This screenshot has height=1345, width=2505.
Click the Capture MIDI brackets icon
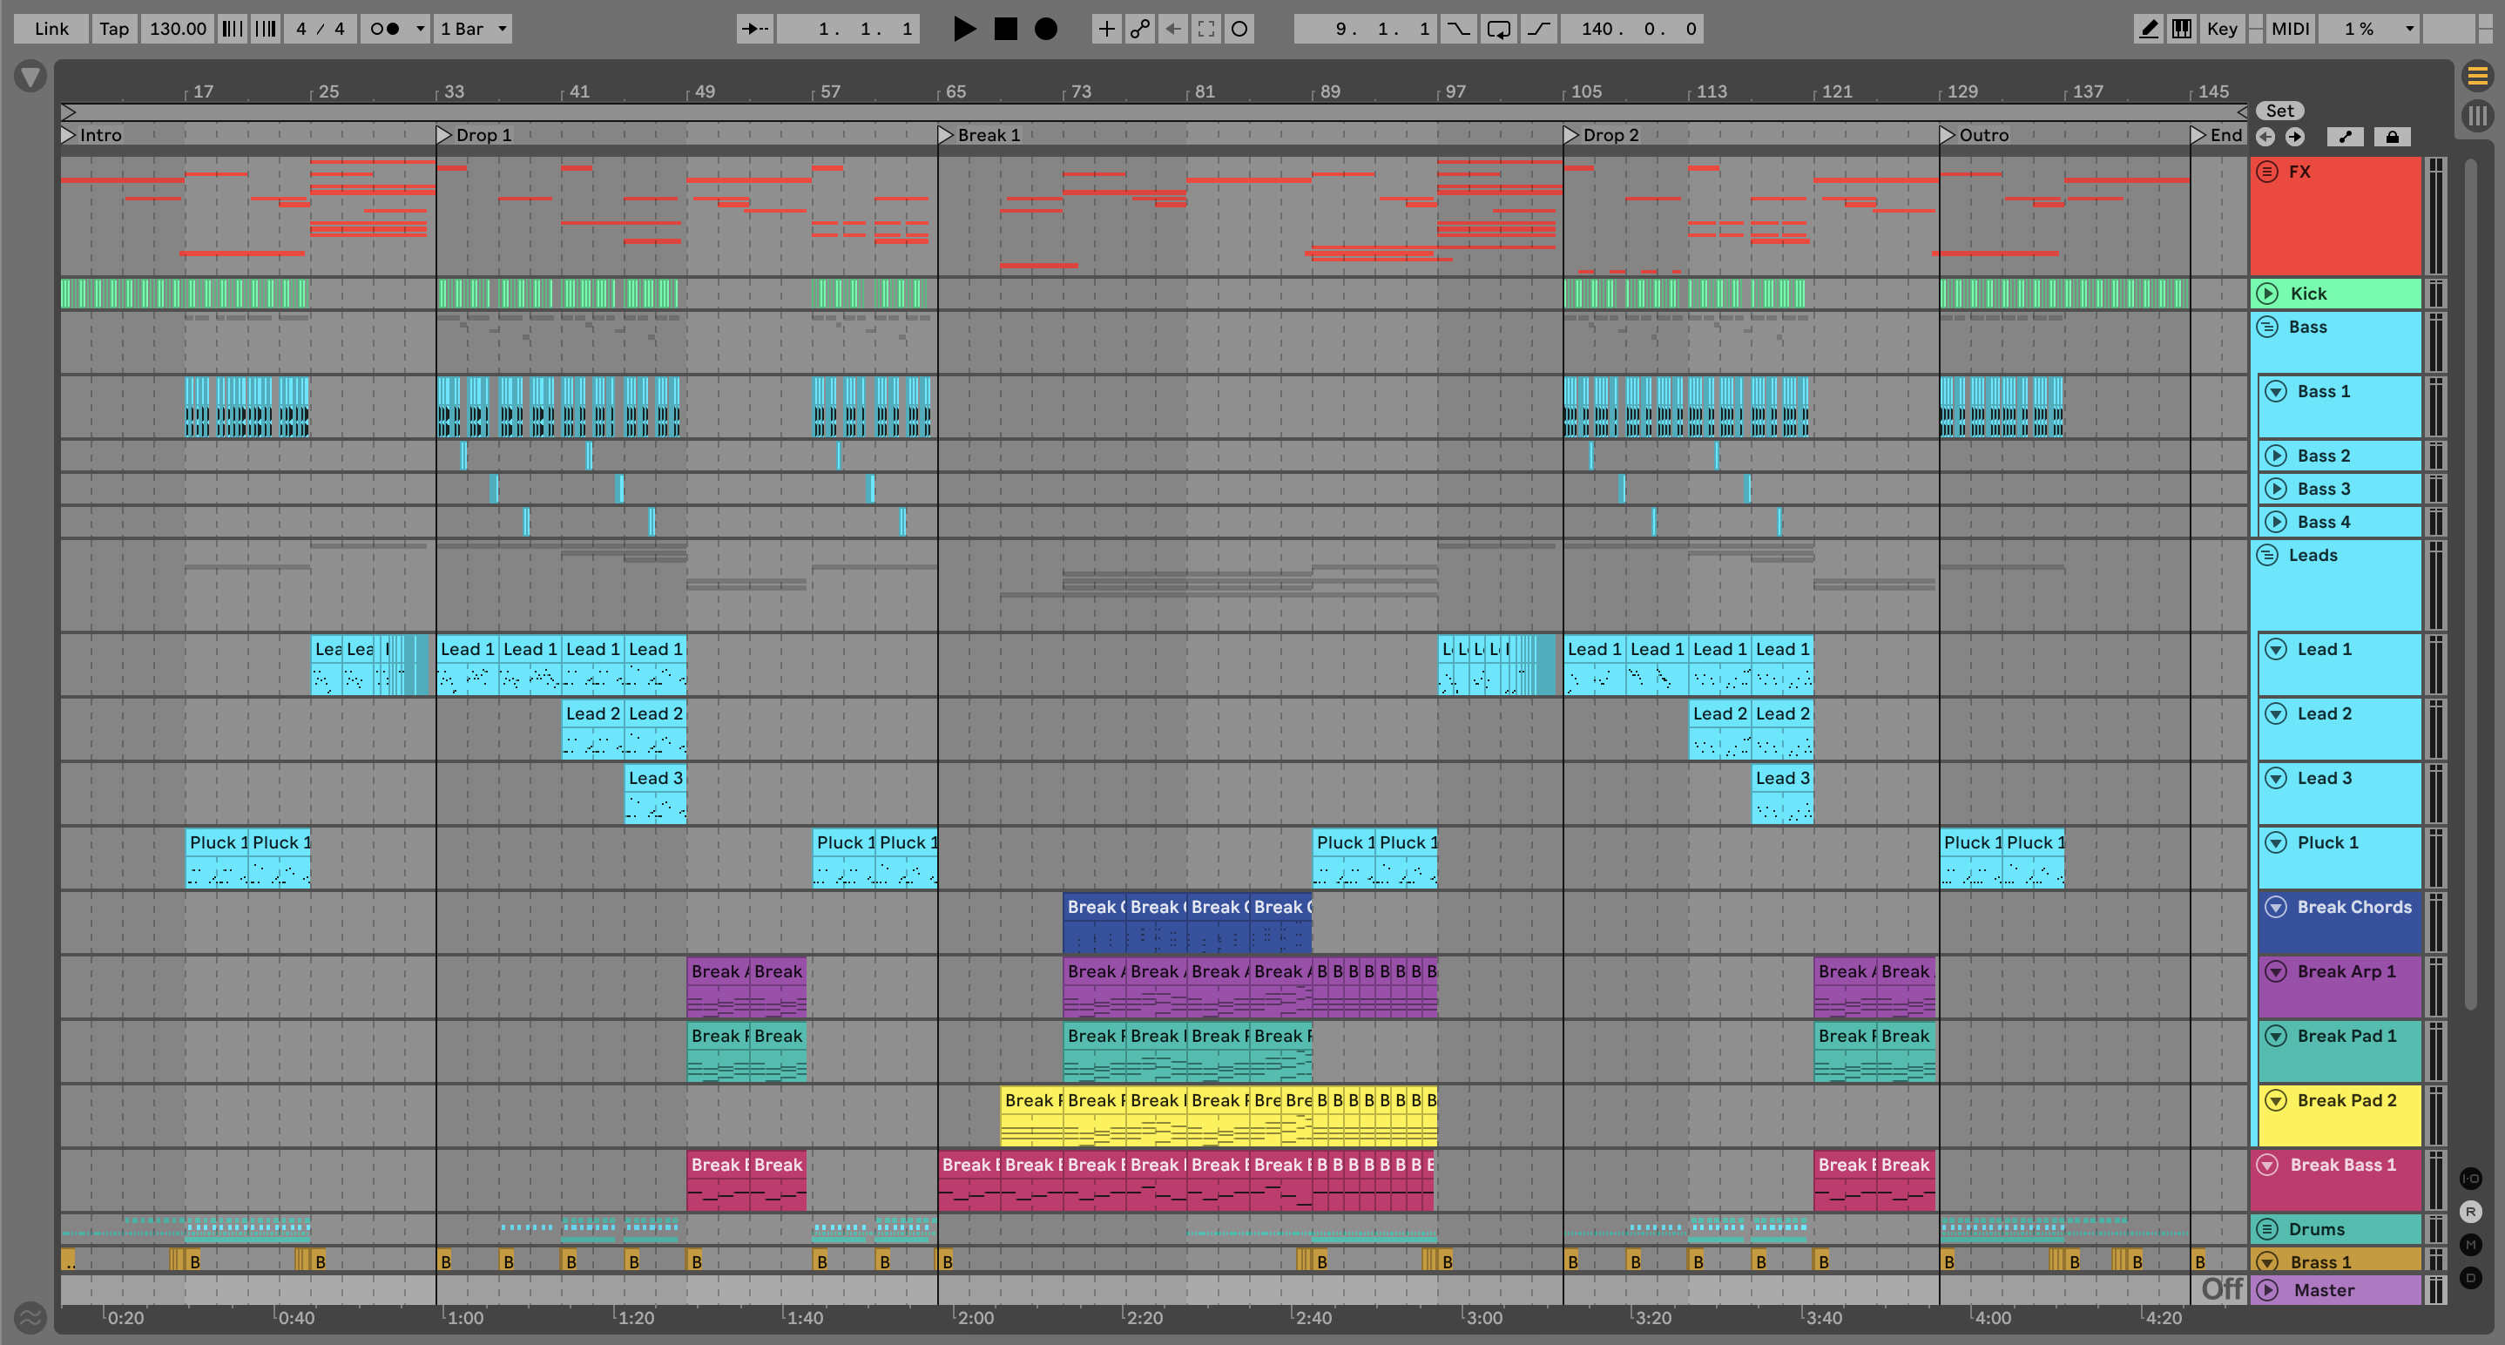point(1205,29)
